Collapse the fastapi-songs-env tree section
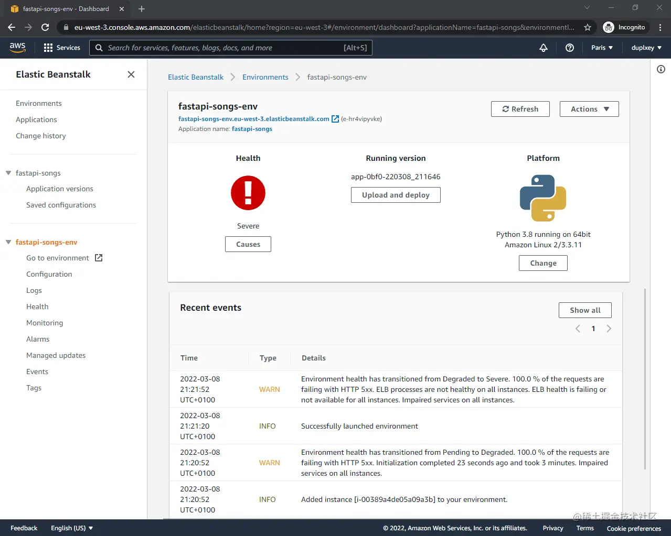Viewport: 671px width, 536px height. coord(8,242)
